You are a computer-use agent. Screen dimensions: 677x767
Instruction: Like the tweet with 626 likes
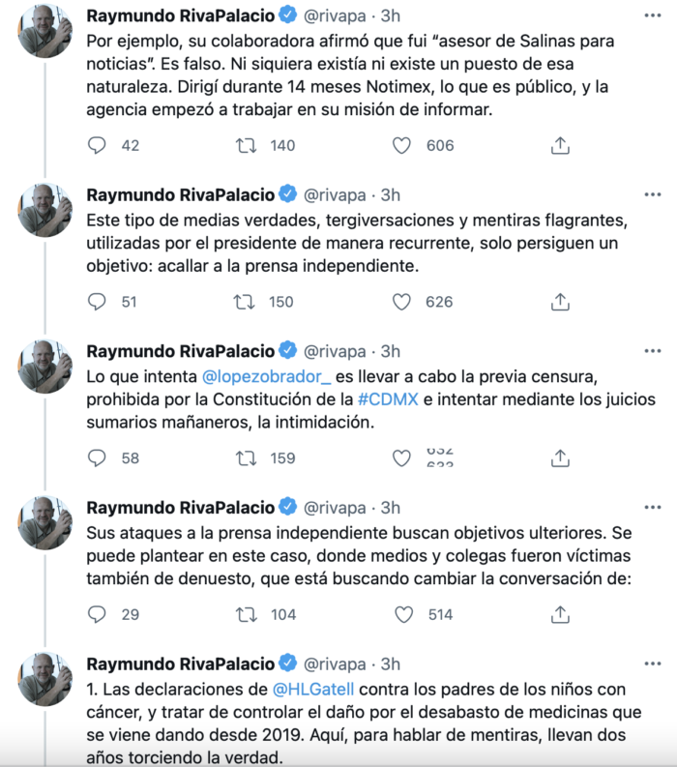pos(402,302)
